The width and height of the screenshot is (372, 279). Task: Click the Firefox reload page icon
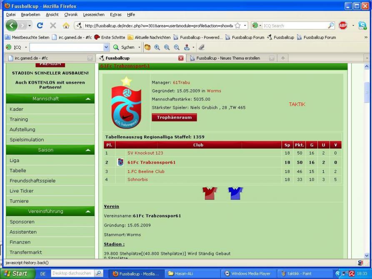coord(40,26)
